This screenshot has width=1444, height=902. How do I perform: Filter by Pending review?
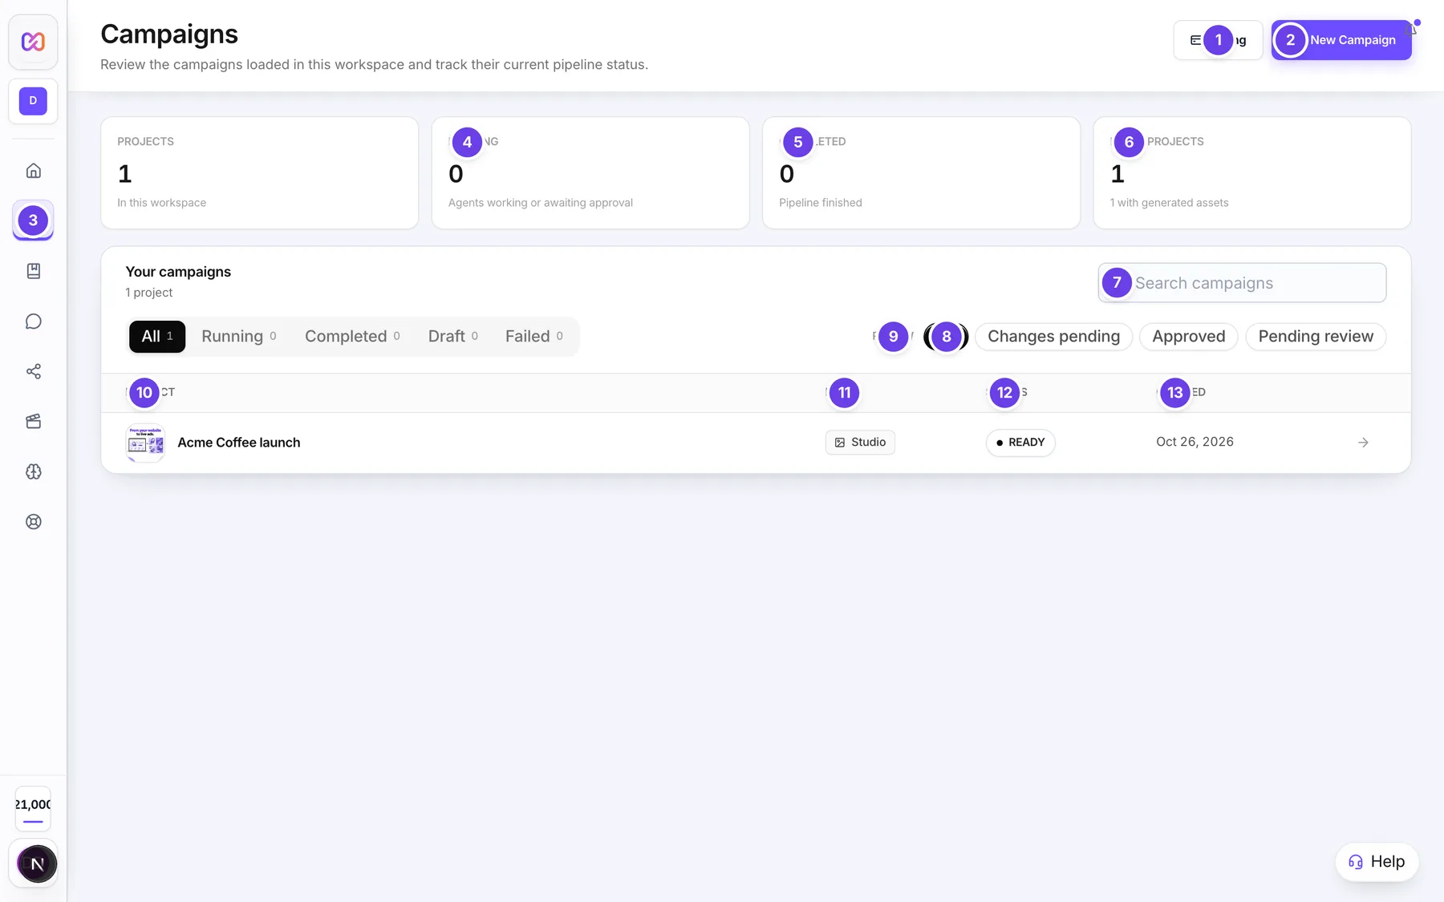click(x=1316, y=337)
